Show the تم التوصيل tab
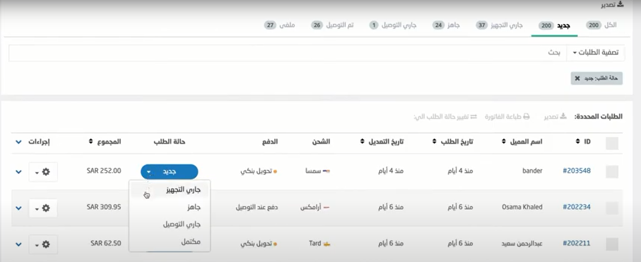The image size is (641, 262). coord(332,25)
